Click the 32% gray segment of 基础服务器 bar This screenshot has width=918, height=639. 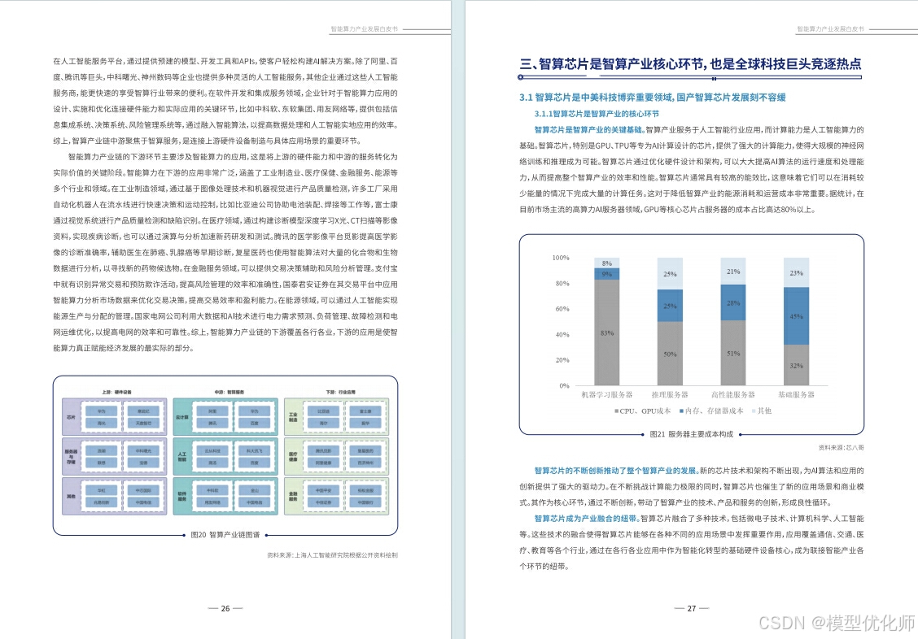click(796, 365)
